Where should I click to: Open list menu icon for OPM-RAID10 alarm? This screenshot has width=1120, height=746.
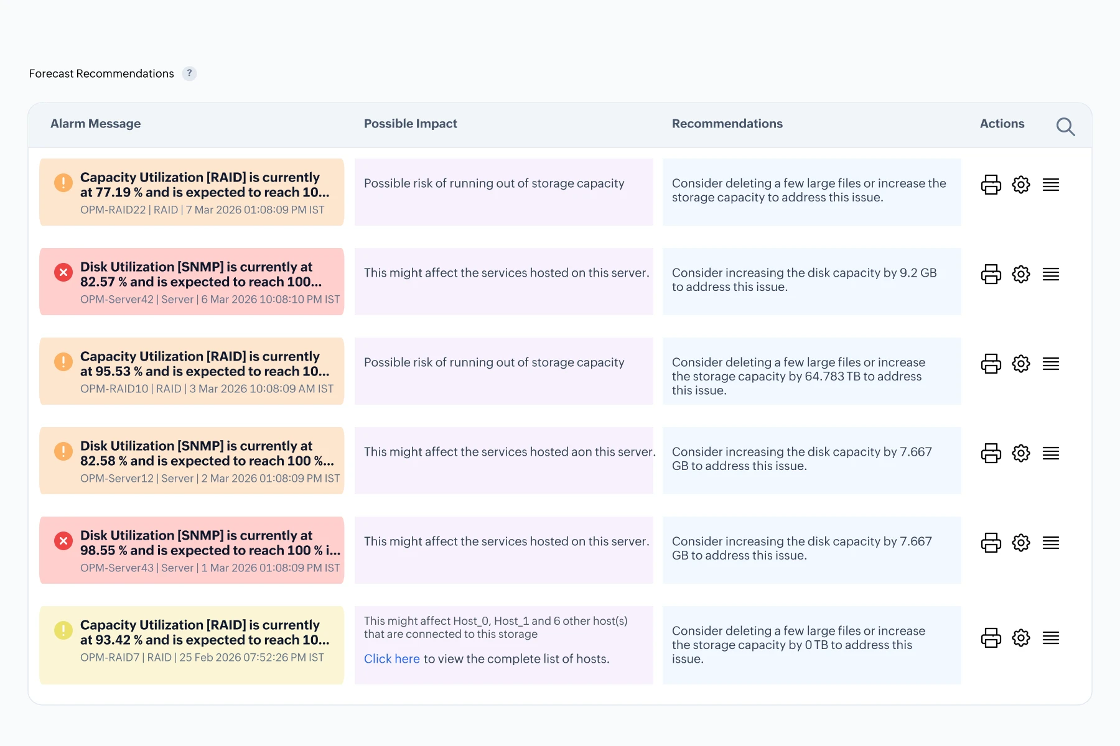(x=1050, y=364)
